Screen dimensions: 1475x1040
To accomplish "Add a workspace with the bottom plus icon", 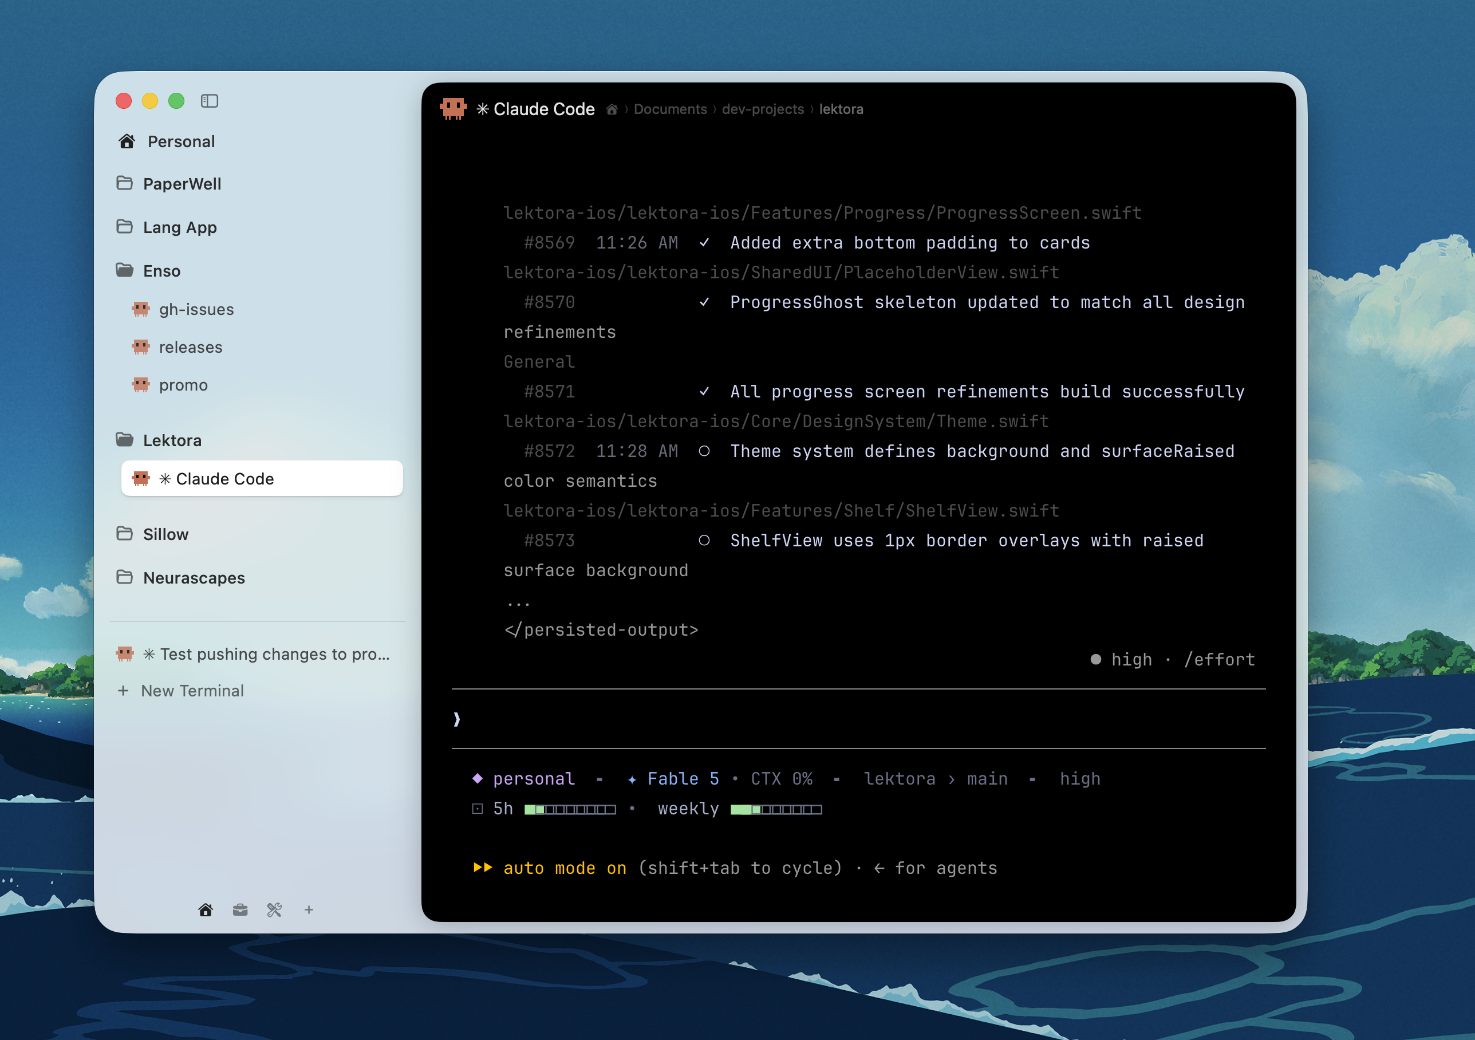I will pyautogui.click(x=309, y=909).
